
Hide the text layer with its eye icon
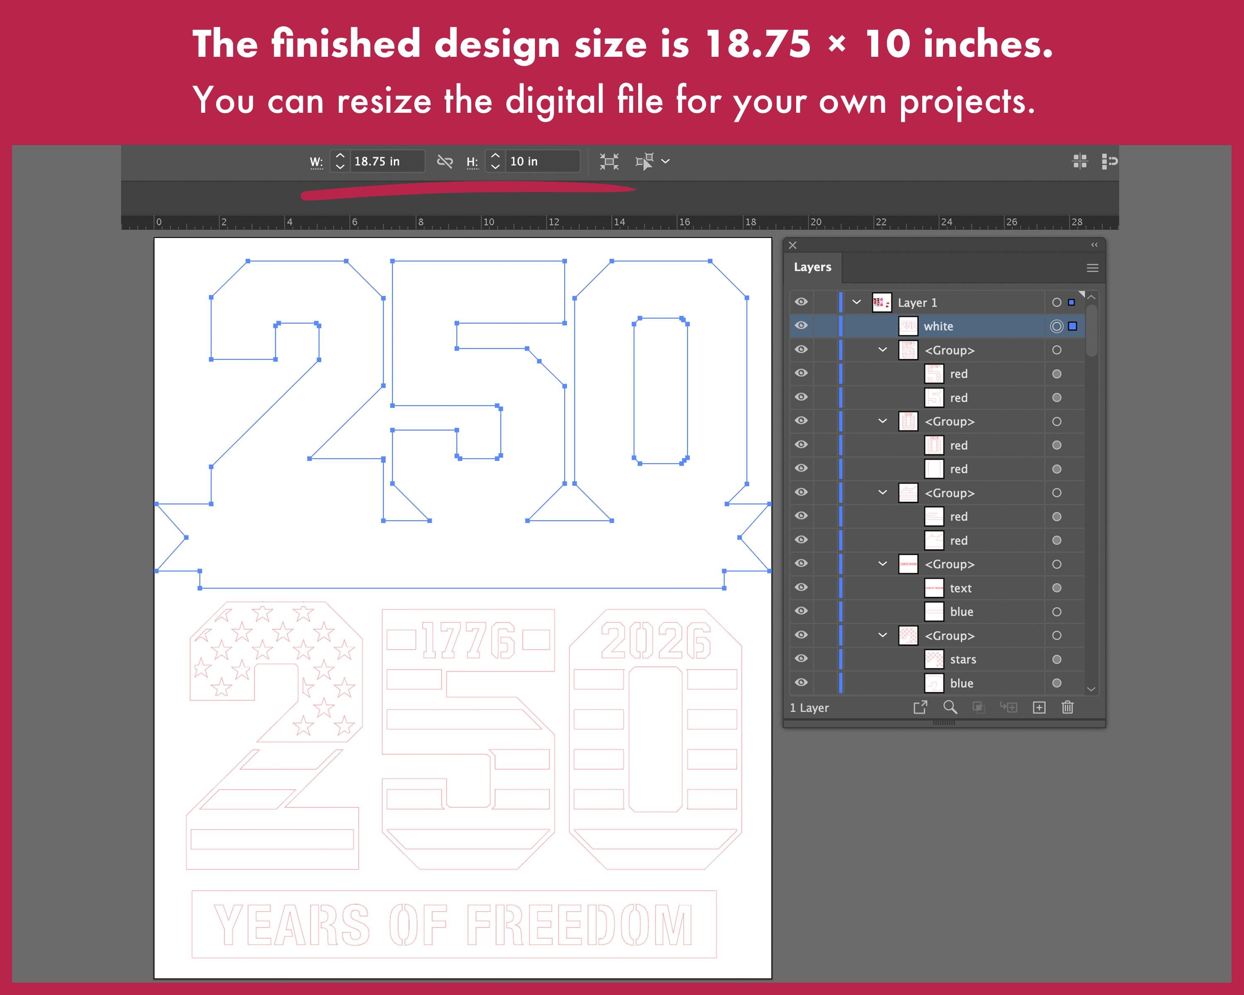tap(801, 587)
